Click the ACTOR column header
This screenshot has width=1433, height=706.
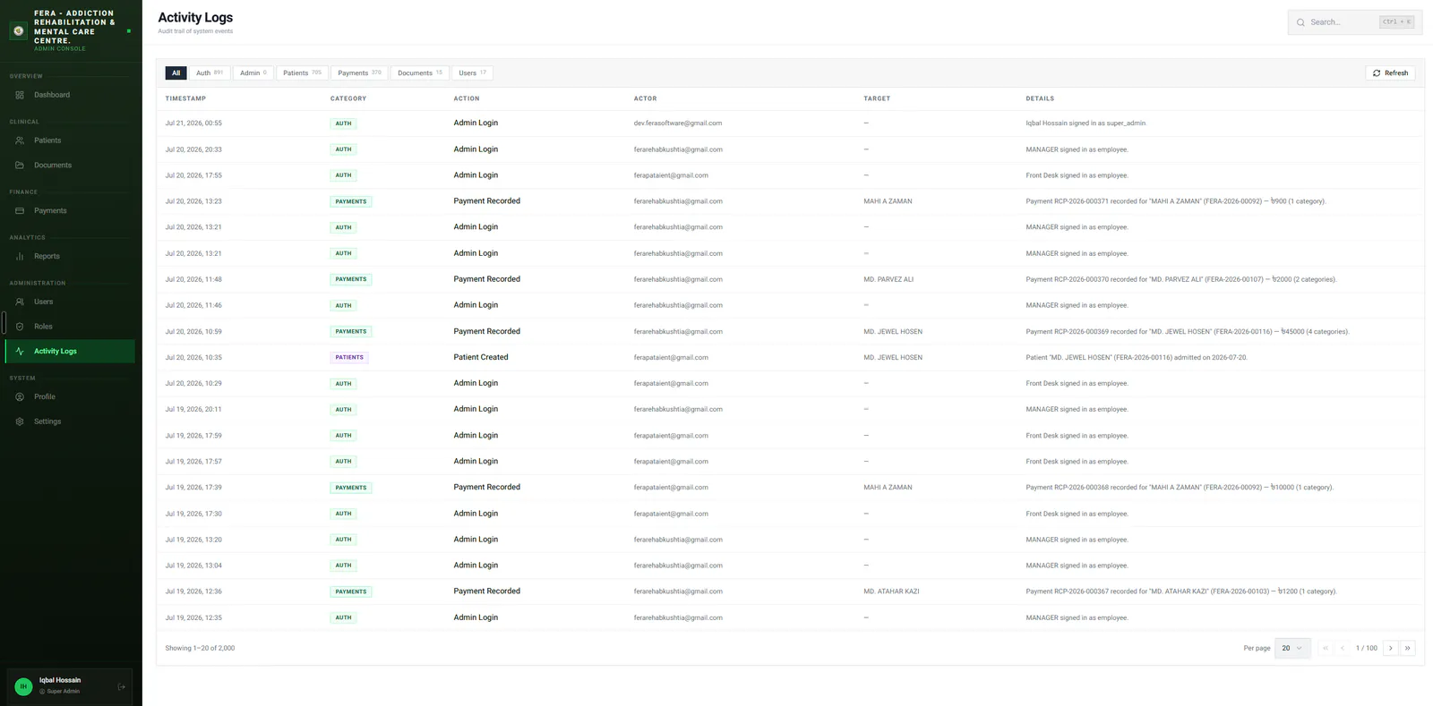point(645,98)
